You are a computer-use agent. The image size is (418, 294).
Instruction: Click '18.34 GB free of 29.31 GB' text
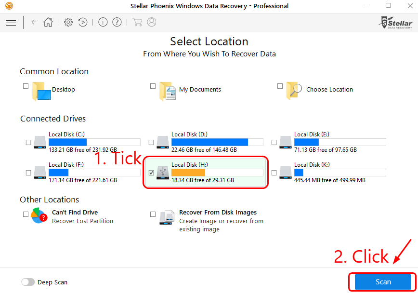point(203,180)
